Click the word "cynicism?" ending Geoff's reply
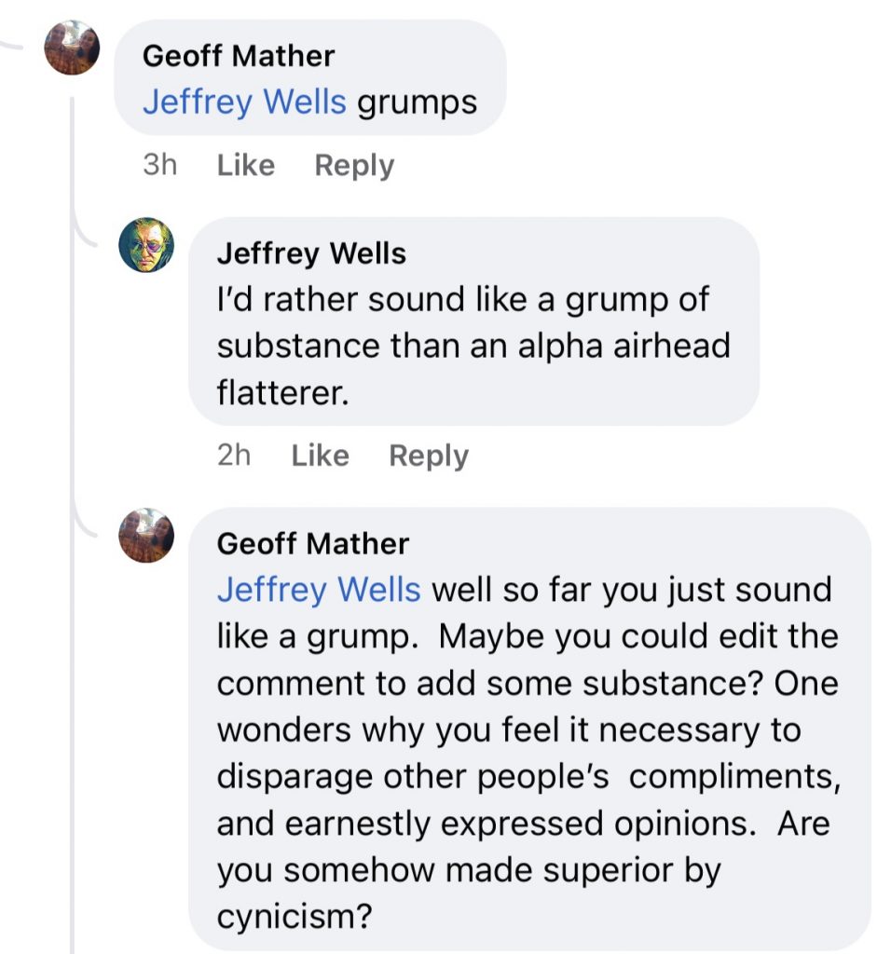This screenshot has width=877, height=954. (x=295, y=918)
